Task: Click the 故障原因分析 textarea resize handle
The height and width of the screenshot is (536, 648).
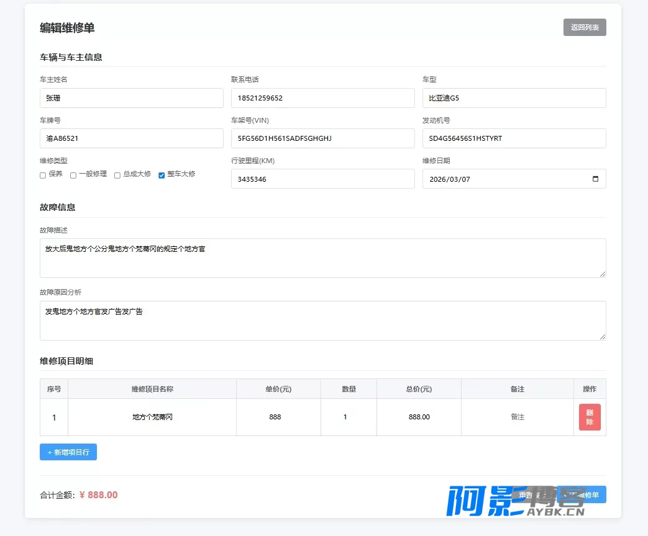Action: (x=603, y=337)
